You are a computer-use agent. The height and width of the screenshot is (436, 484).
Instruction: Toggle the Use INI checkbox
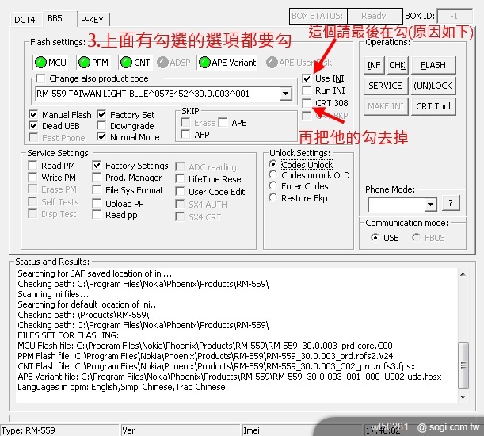(x=307, y=79)
